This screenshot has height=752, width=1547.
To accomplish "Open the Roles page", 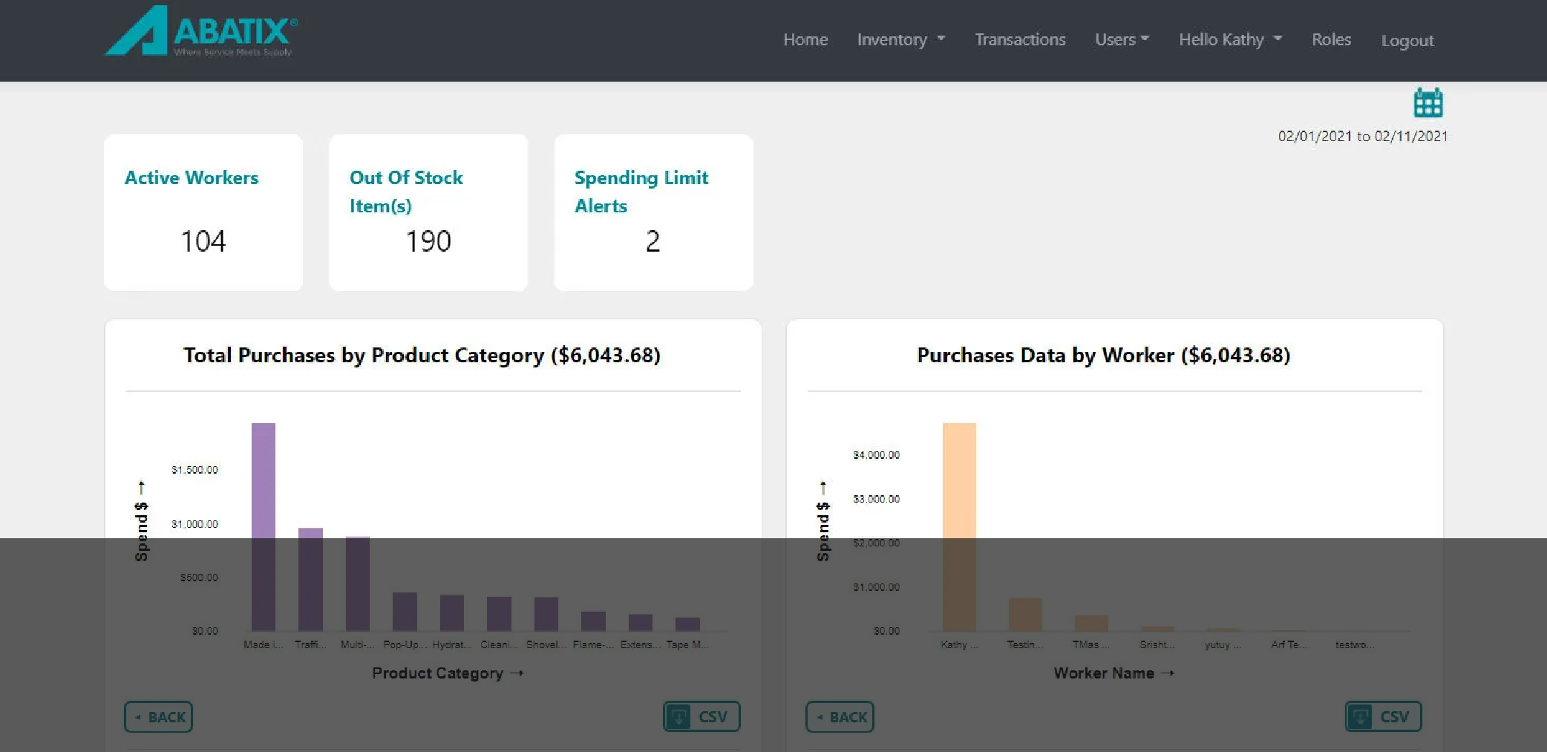I will click(1330, 40).
